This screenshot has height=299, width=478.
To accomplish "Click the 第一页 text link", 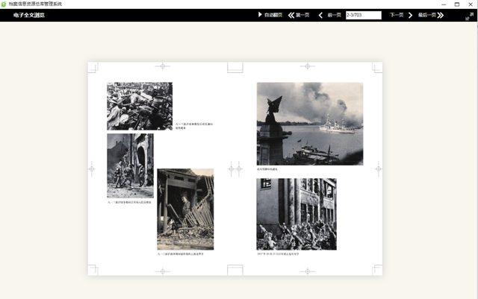I will point(302,15).
